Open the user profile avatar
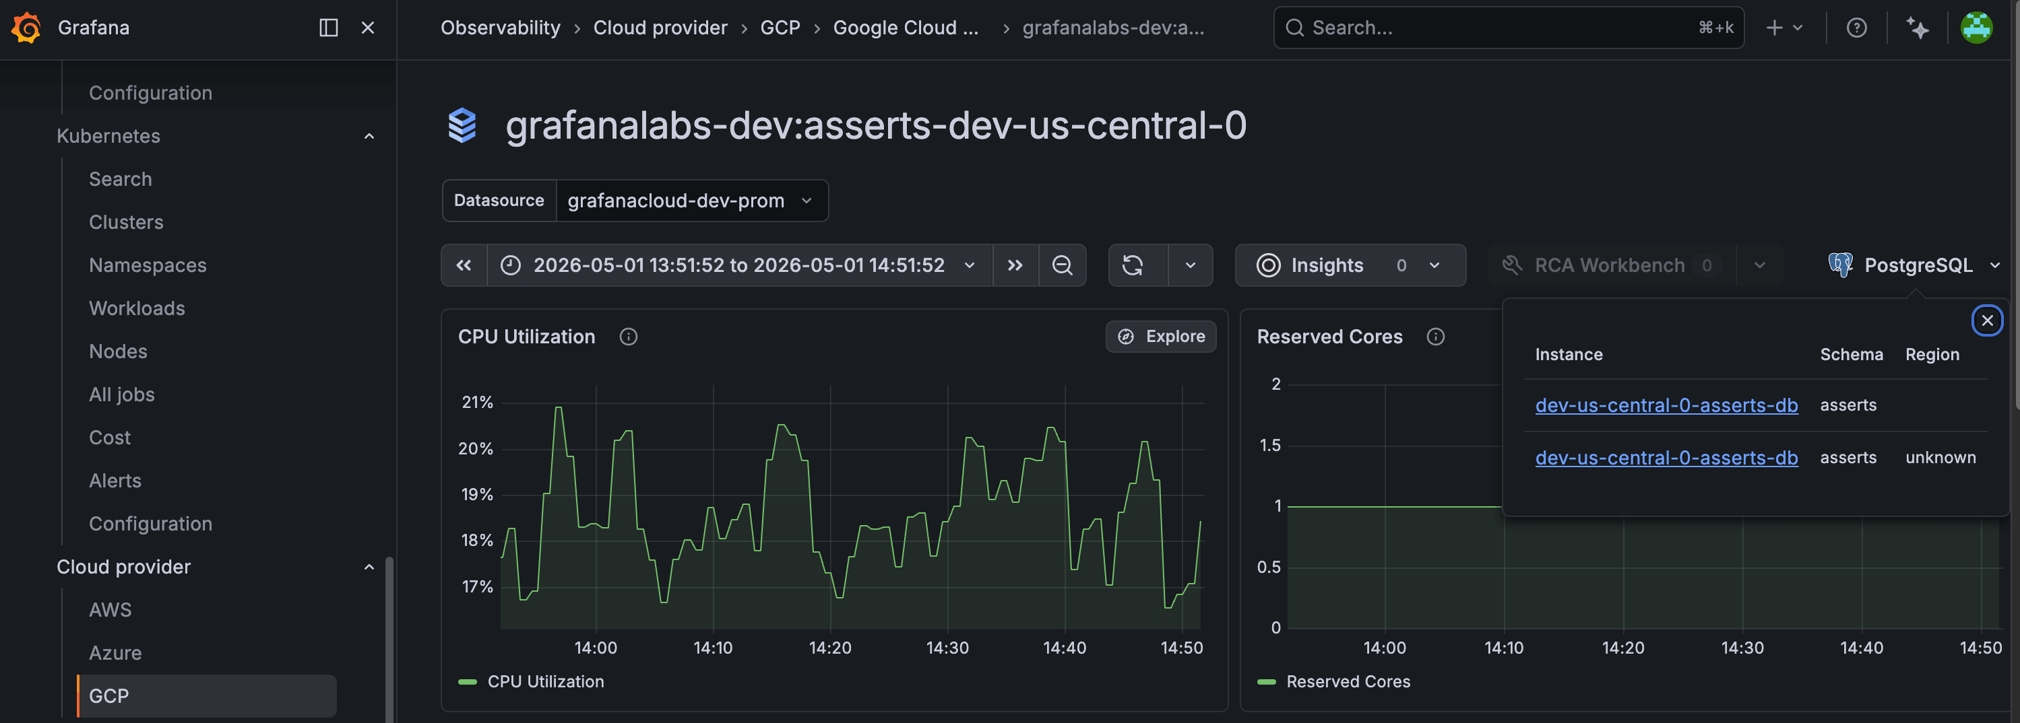Viewport: 2020px width, 723px height. [x=1976, y=28]
